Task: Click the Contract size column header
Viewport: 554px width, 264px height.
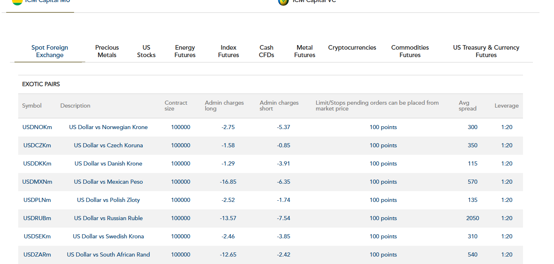Action: click(x=176, y=106)
